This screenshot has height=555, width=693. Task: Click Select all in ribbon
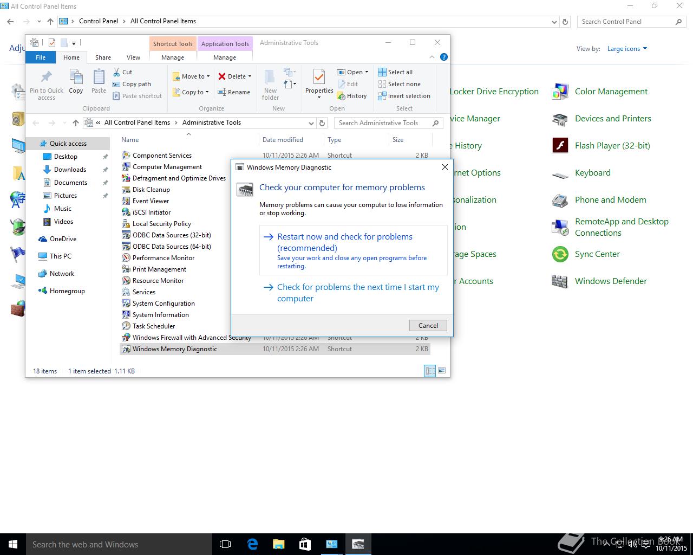click(395, 72)
